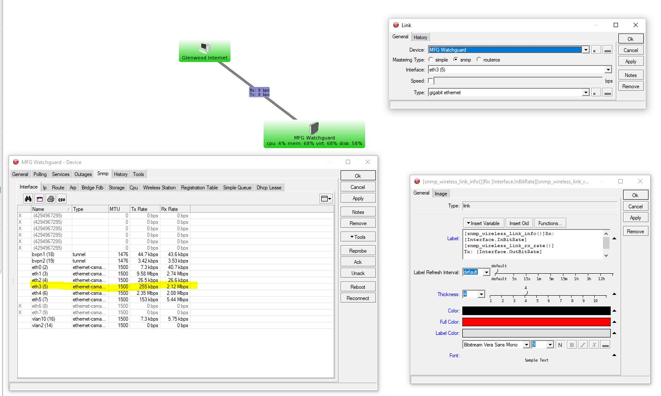The height and width of the screenshot is (396, 661).
Task: Click the binoculars find icon in Snmp toolbar
Action: pos(28,199)
